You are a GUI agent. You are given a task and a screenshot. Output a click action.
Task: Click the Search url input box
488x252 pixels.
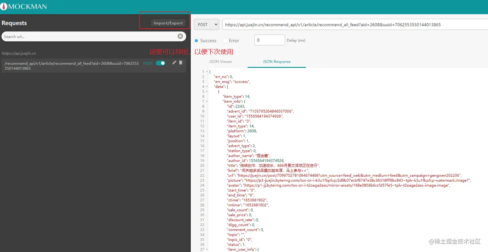(x=94, y=36)
